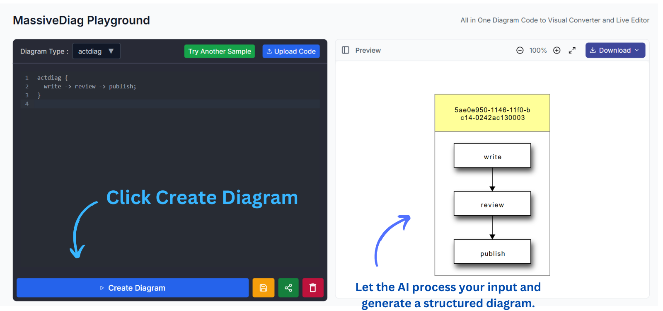This screenshot has height=311, width=663.
Task: Click the MassiveDiag Playground title
Action: point(81,20)
